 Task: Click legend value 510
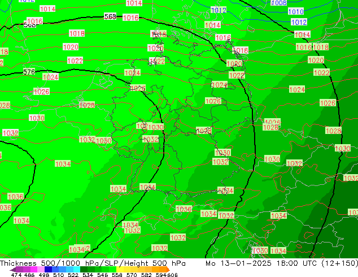(59, 275)
